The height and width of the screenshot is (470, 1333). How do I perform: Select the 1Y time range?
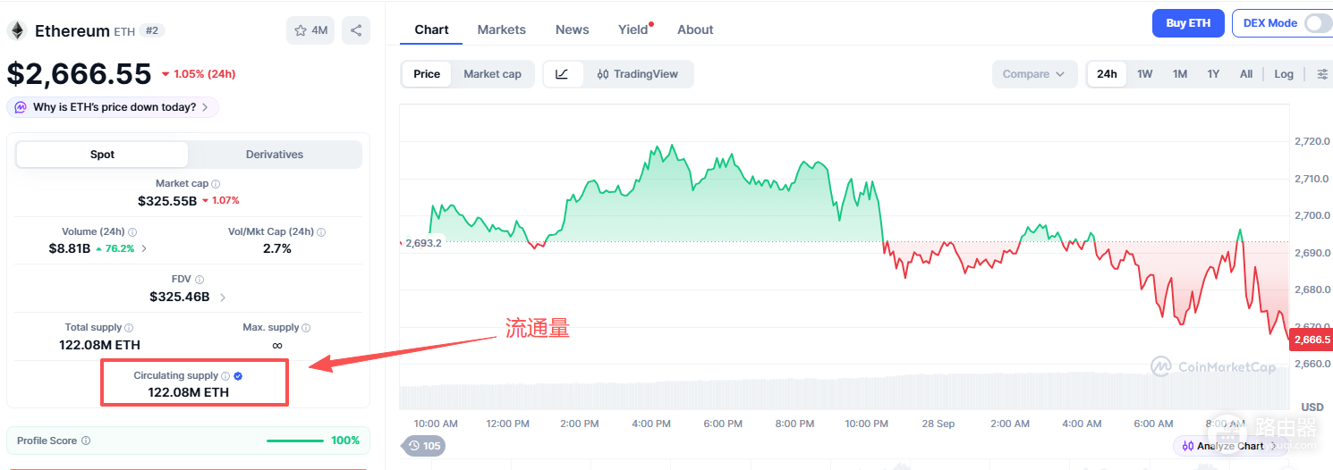click(x=1213, y=74)
